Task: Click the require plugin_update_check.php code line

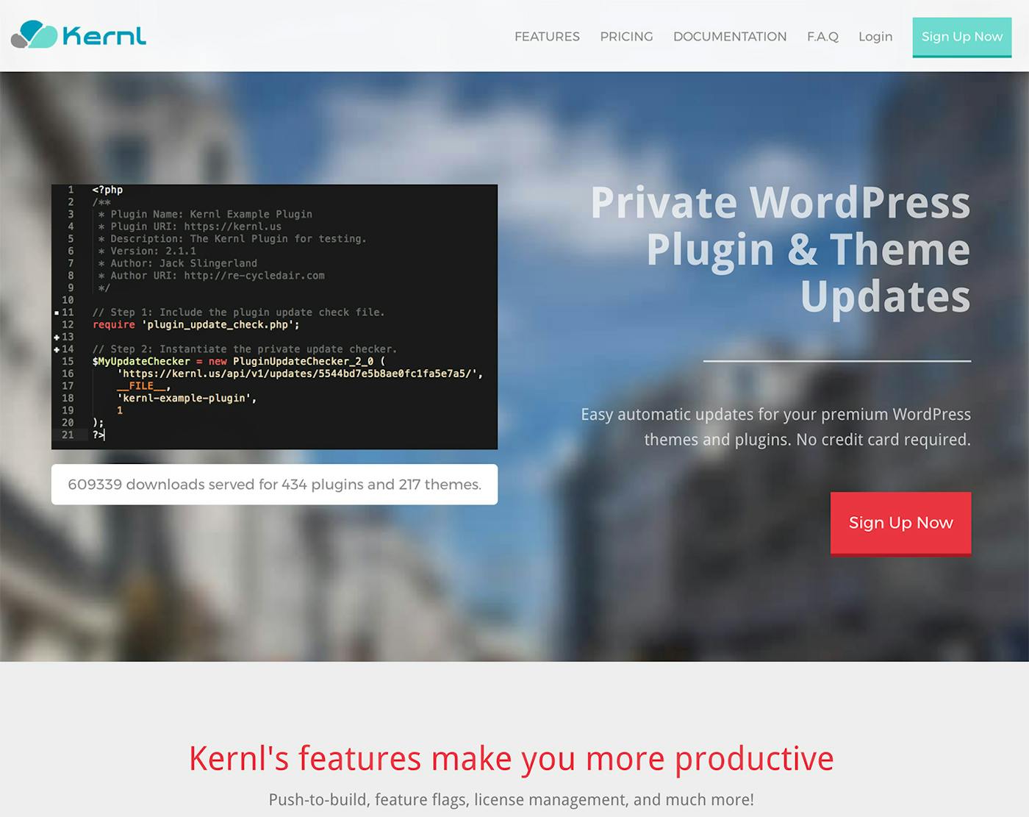Action: click(196, 324)
